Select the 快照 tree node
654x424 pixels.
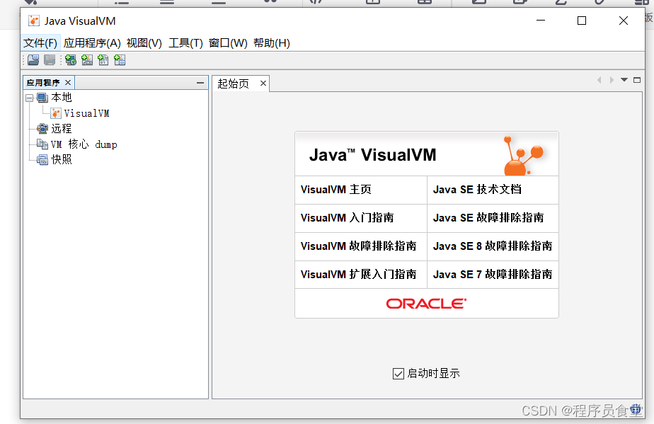[62, 159]
